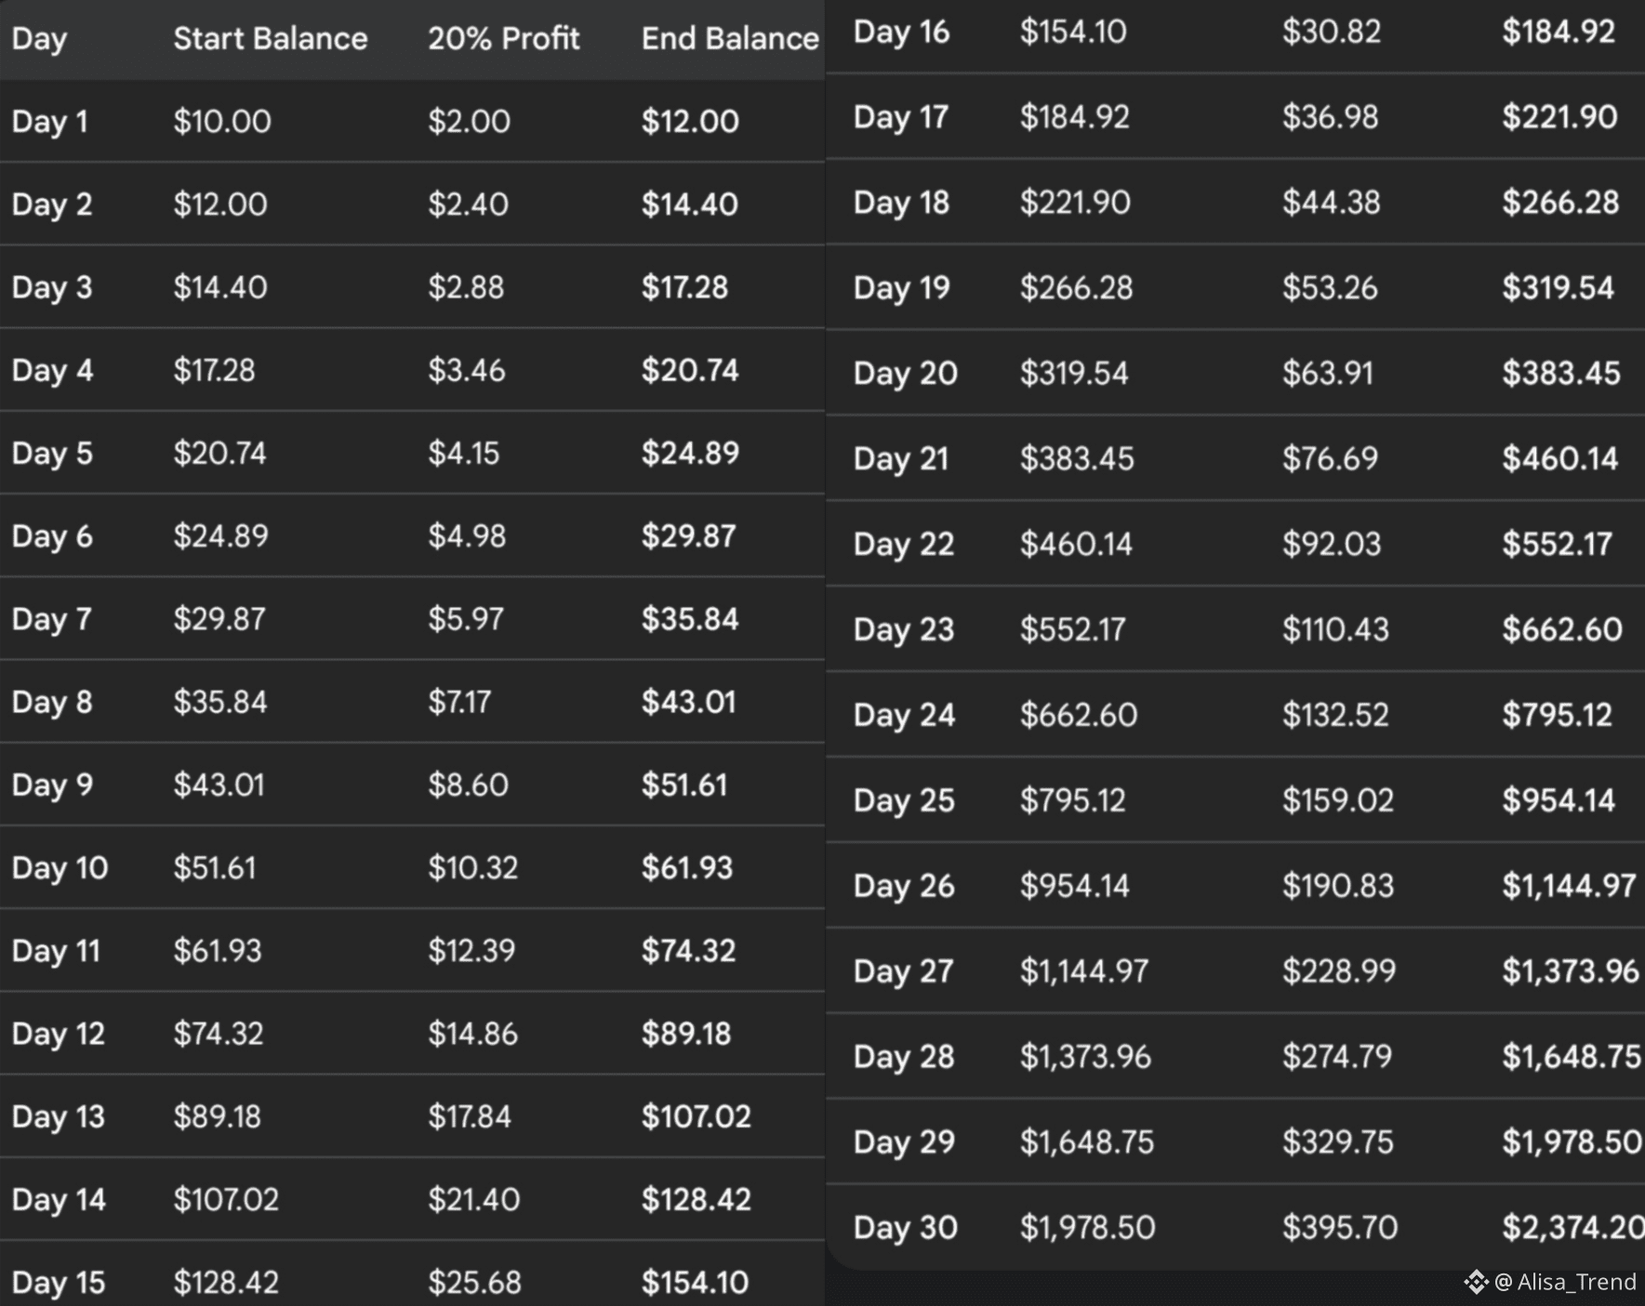Click Day 30 end balance $2,374.20
The width and height of the screenshot is (1645, 1306).
tap(1572, 1228)
